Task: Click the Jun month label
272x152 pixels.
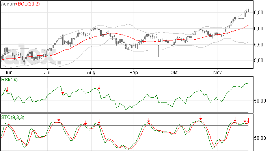Action: (x=8, y=73)
